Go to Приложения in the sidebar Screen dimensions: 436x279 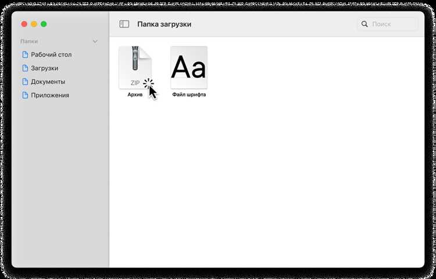(x=50, y=95)
